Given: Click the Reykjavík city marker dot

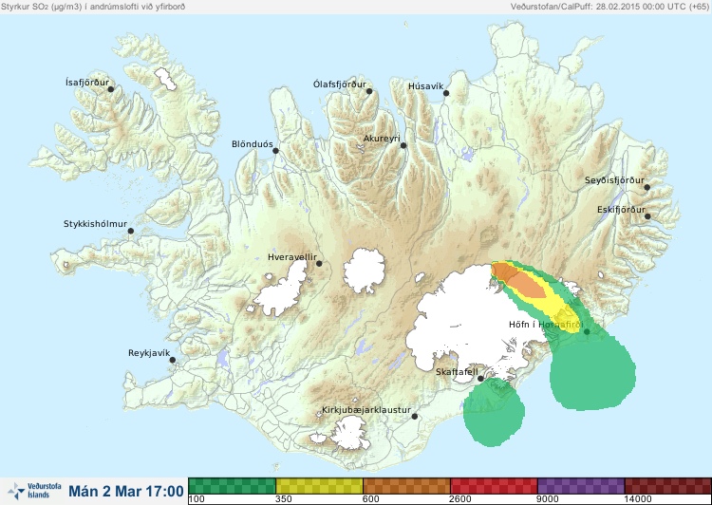Looking at the screenshot, I should coord(173,360).
